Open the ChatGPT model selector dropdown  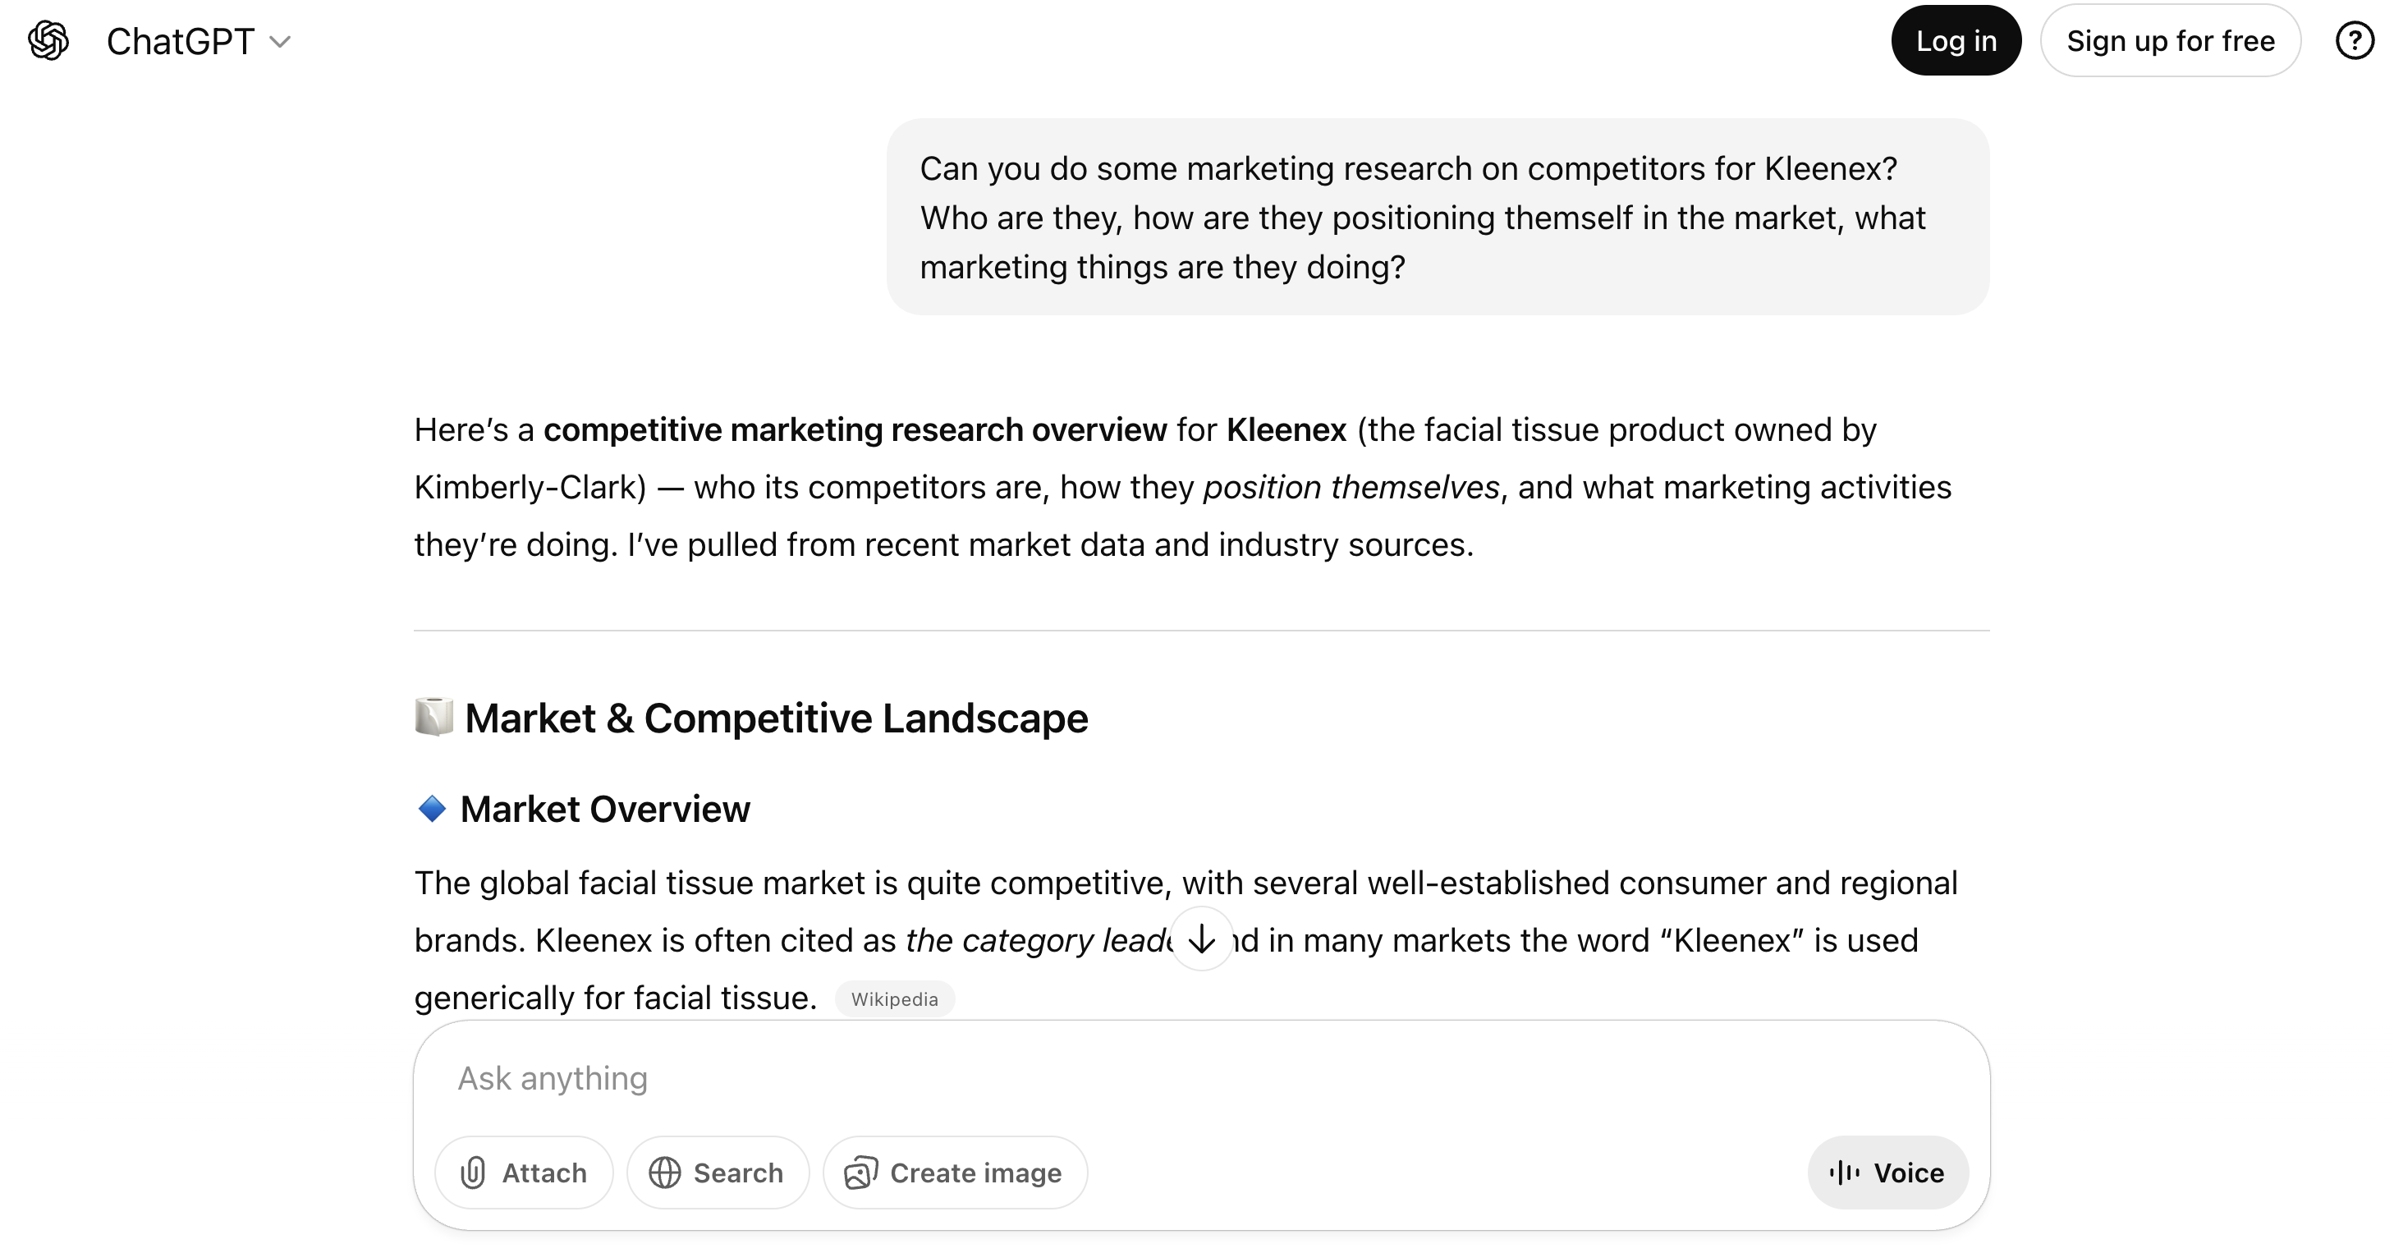coord(199,41)
